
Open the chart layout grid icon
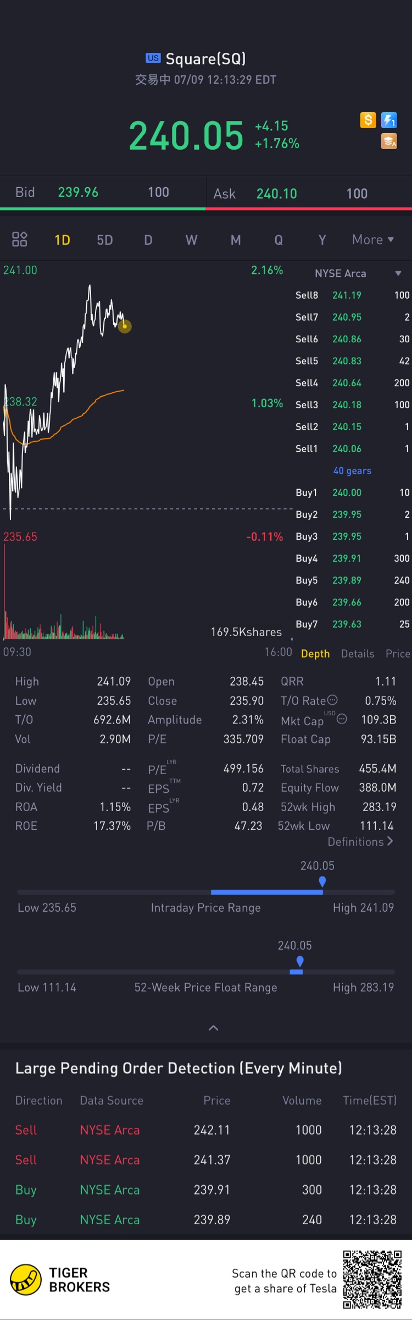(x=20, y=239)
